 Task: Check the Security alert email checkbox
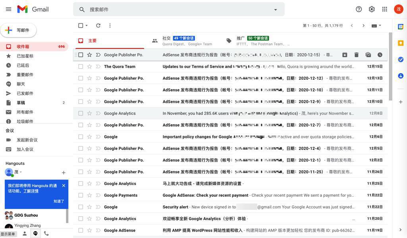coord(81,207)
